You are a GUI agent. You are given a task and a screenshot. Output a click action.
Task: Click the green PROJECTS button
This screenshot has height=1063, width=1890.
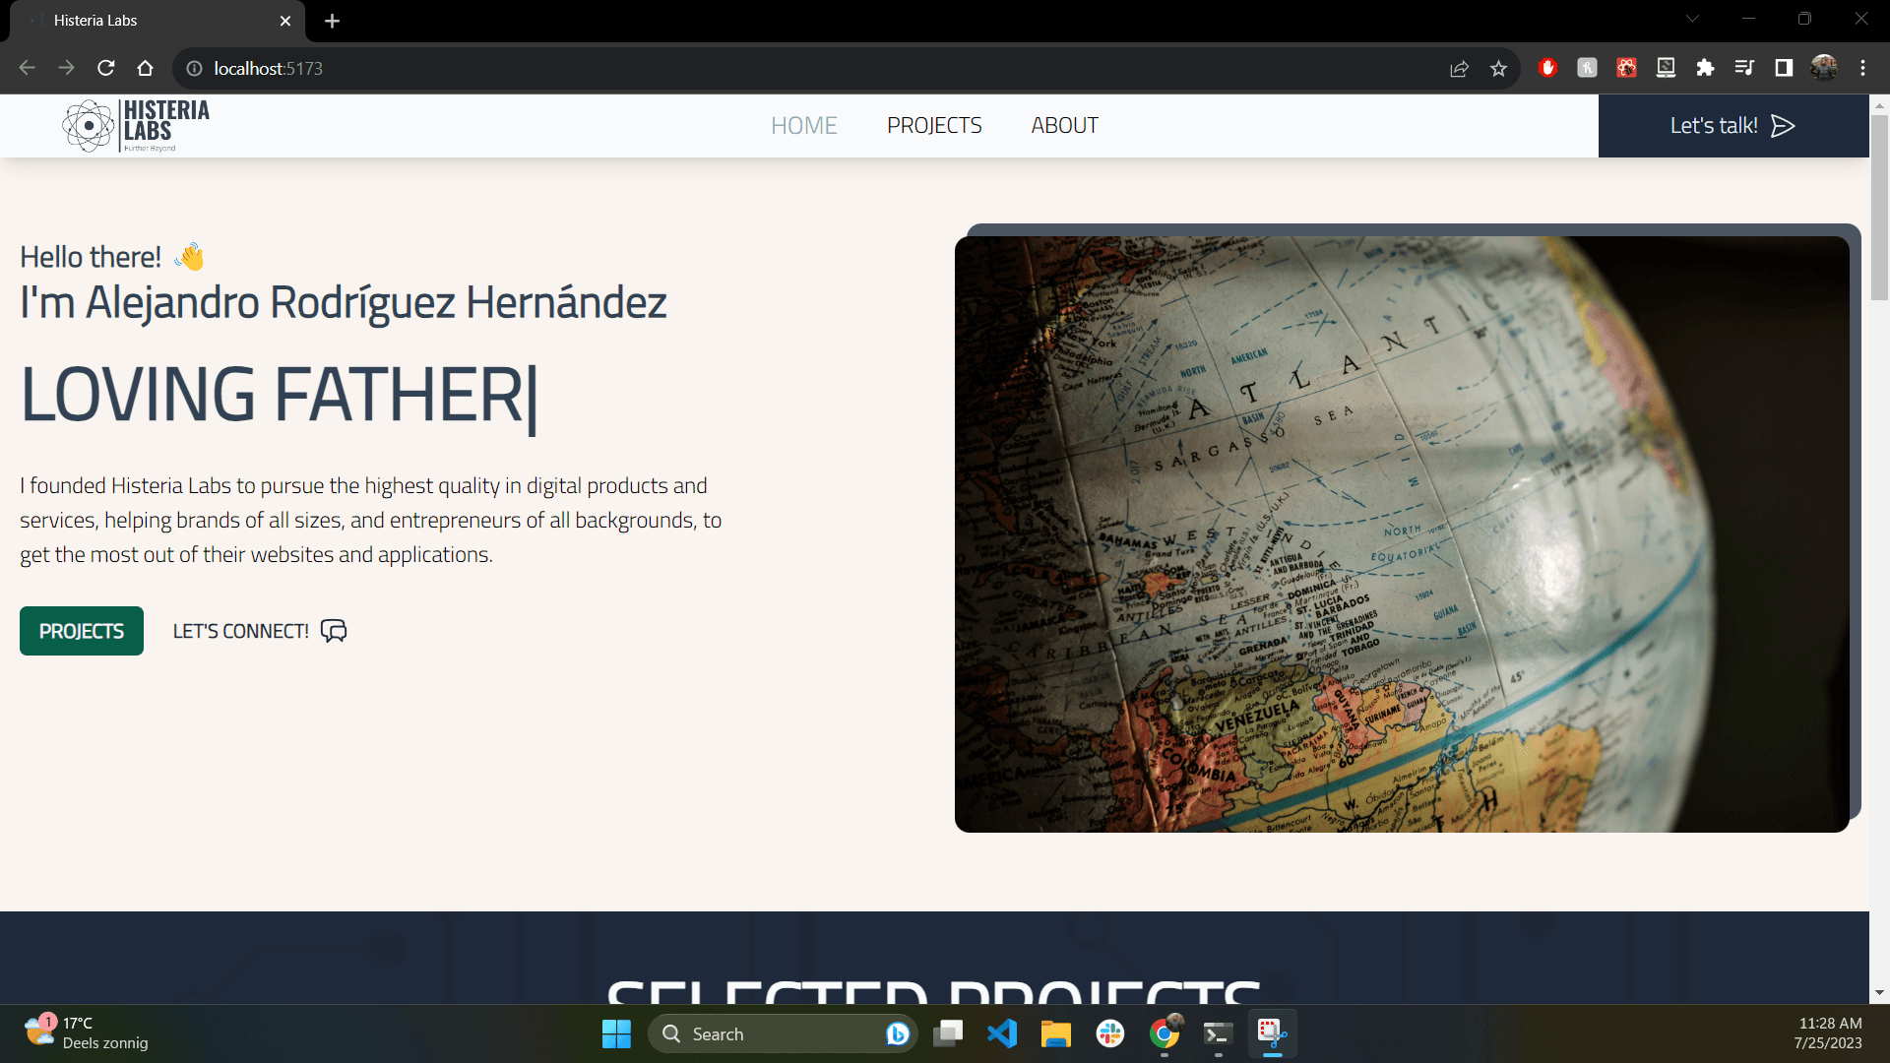pyautogui.click(x=81, y=631)
